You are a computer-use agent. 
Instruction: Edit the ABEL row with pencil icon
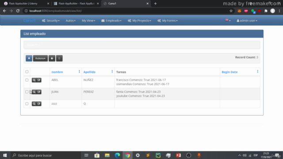pyautogui.click(x=39, y=80)
